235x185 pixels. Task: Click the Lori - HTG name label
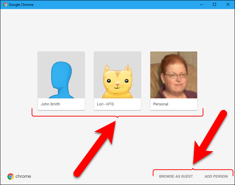tap(105, 104)
